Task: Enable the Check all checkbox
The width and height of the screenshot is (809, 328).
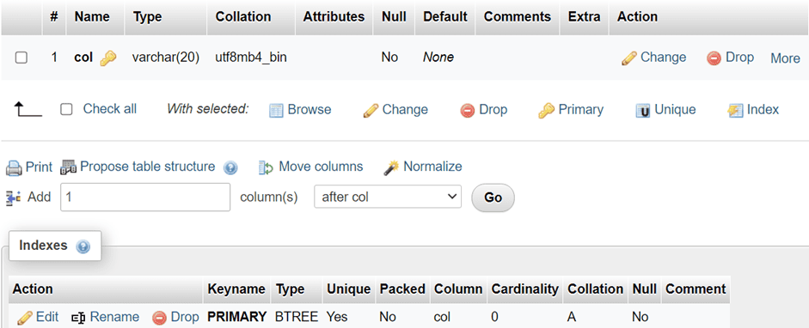Action: coord(66,109)
